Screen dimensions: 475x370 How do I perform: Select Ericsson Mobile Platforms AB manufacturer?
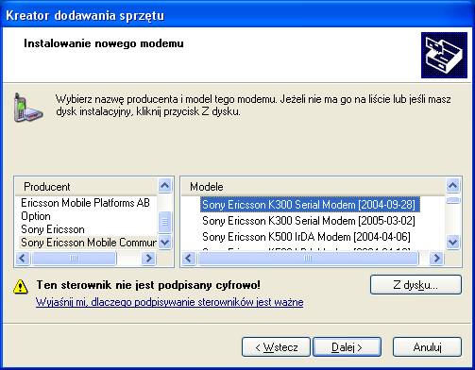(x=85, y=203)
